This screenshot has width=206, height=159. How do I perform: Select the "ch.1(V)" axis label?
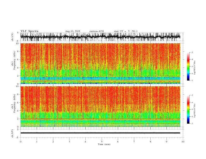click(12, 37)
